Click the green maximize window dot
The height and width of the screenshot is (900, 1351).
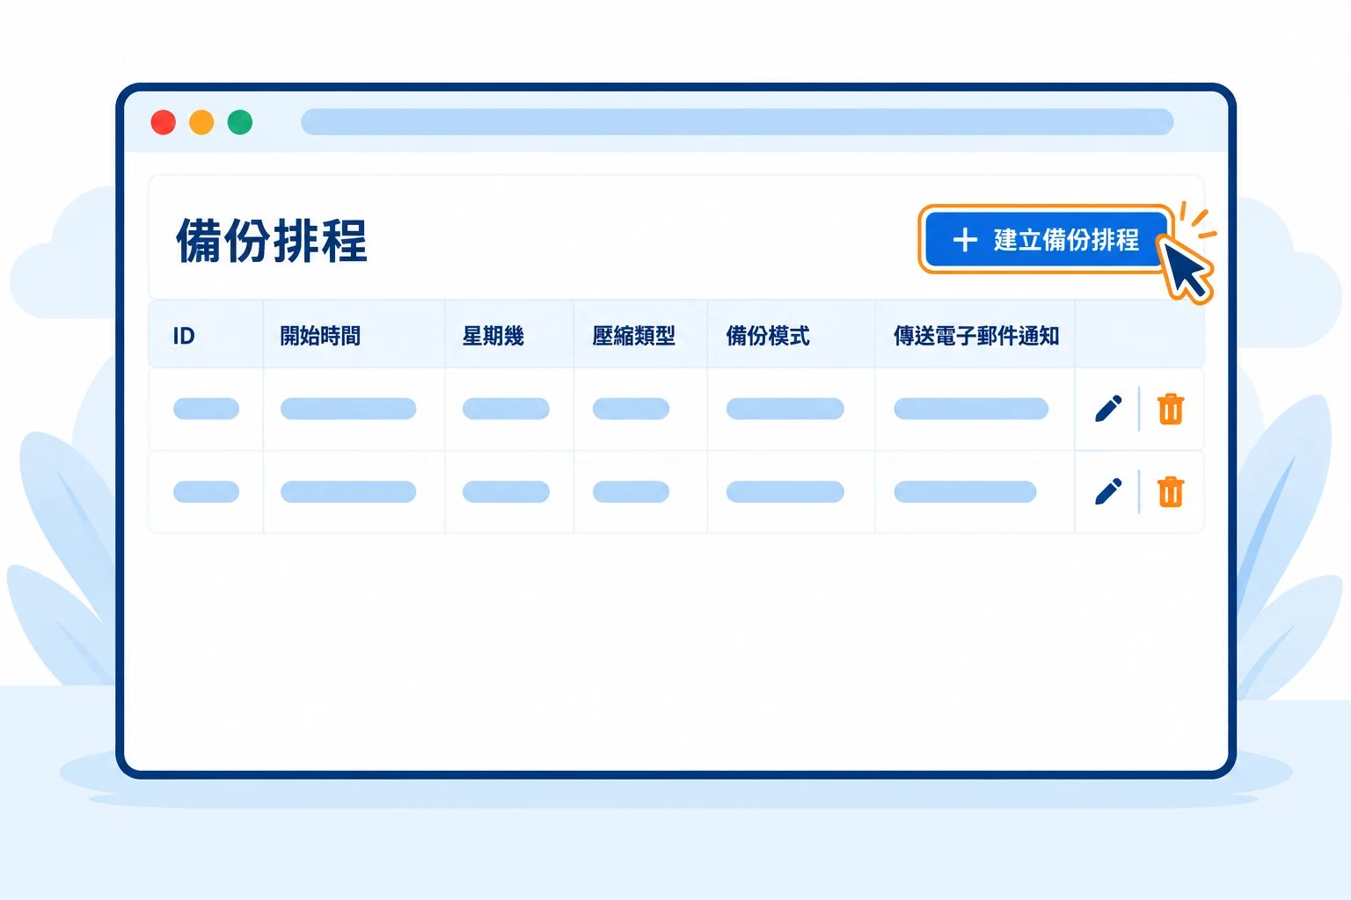click(240, 122)
